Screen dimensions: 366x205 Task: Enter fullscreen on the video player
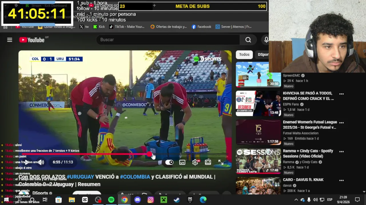pos(221,162)
